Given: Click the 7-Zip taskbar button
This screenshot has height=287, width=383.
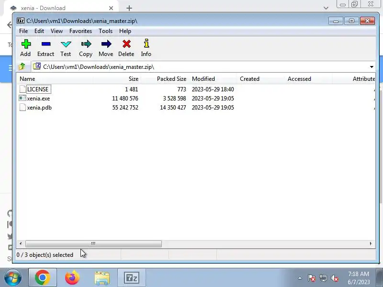Looking at the screenshot, I should coord(132,277).
